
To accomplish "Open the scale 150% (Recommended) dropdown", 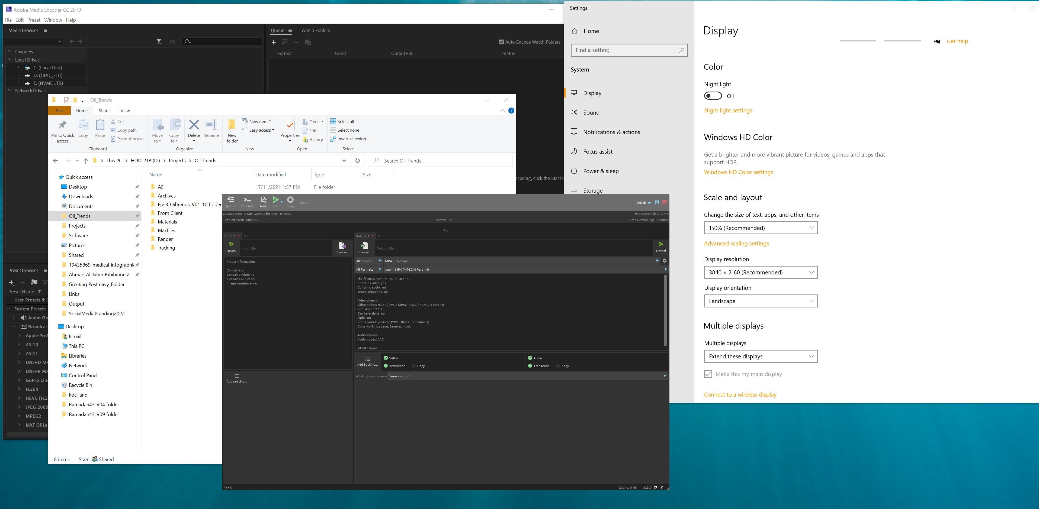I will pyautogui.click(x=760, y=228).
